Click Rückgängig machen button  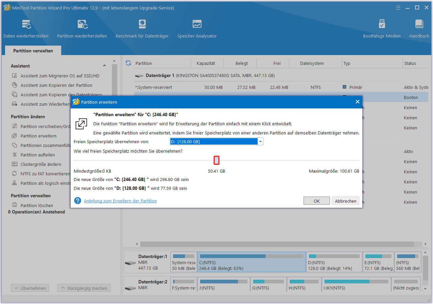[x=84, y=288]
